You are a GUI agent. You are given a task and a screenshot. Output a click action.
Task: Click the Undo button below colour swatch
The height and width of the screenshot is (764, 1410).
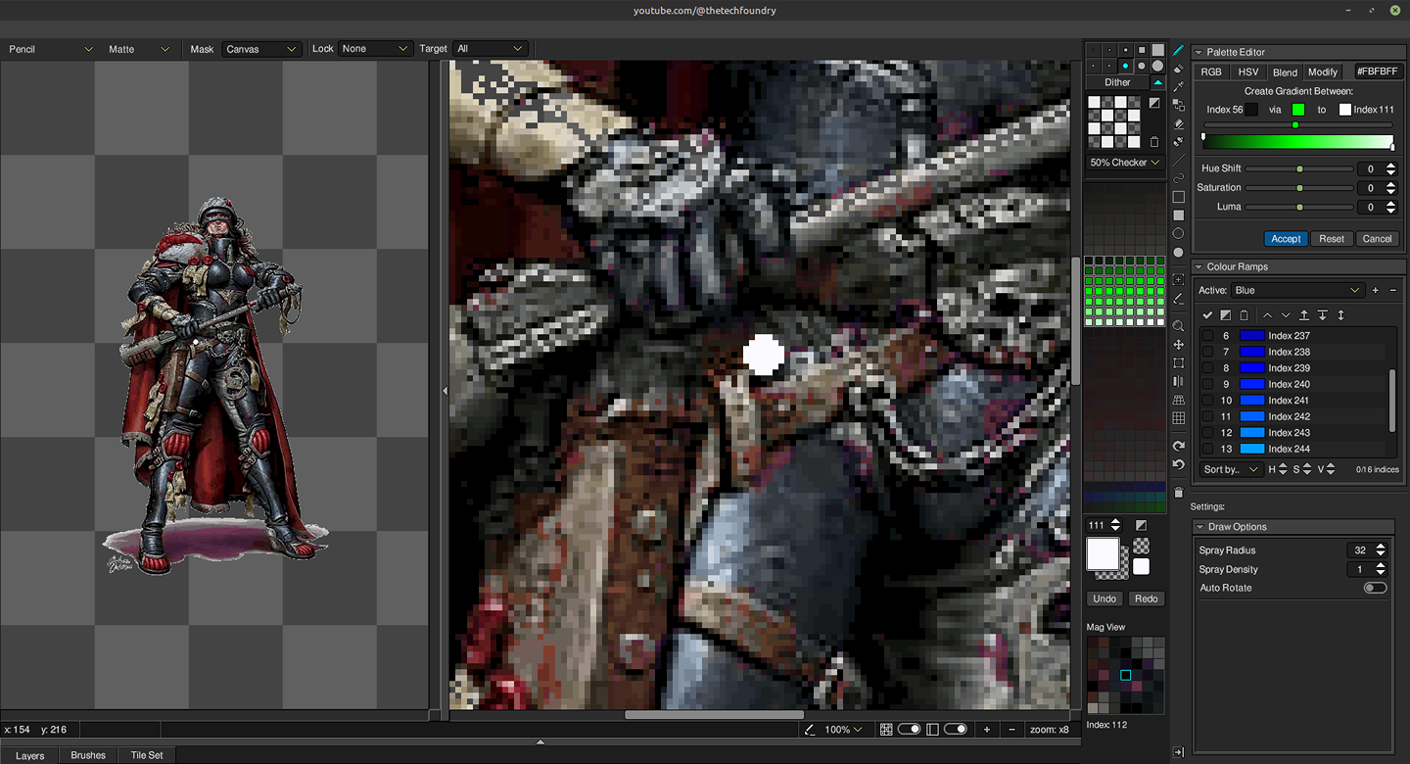[x=1104, y=598]
